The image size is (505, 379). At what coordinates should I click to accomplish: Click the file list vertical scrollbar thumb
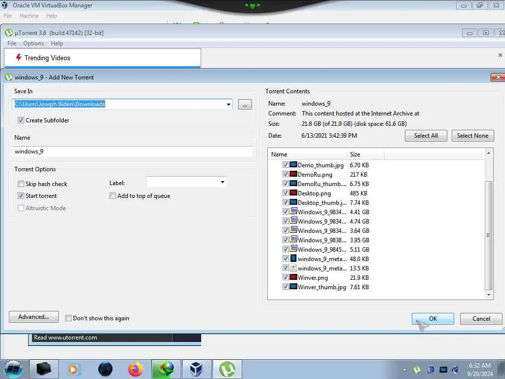(489, 235)
